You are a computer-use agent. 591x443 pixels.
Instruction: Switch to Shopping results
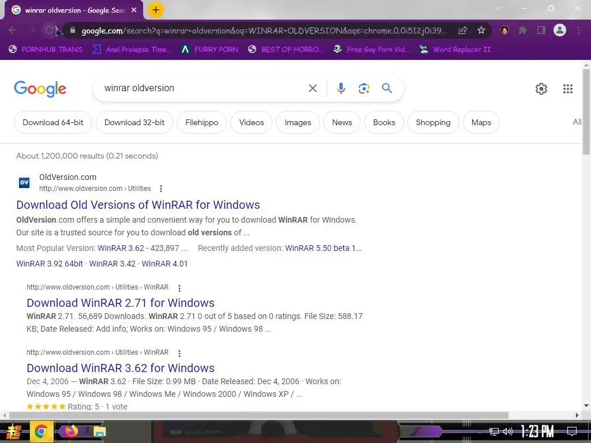point(433,122)
